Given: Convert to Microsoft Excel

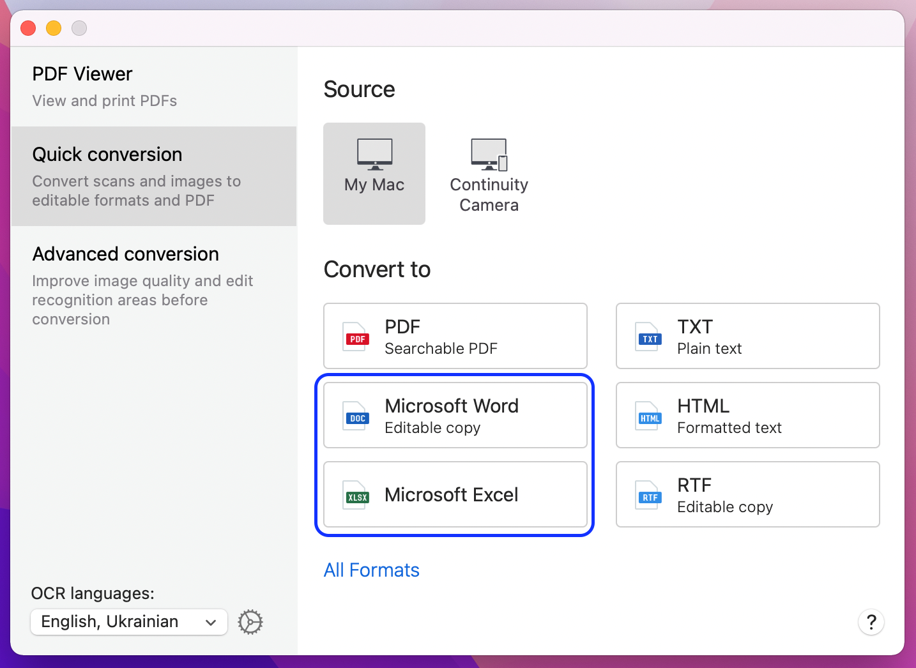Looking at the screenshot, I should (455, 494).
